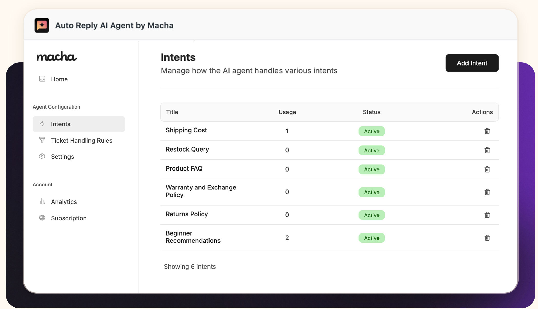Switch to Ticket Handling Rules section

(x=81, y=140)
